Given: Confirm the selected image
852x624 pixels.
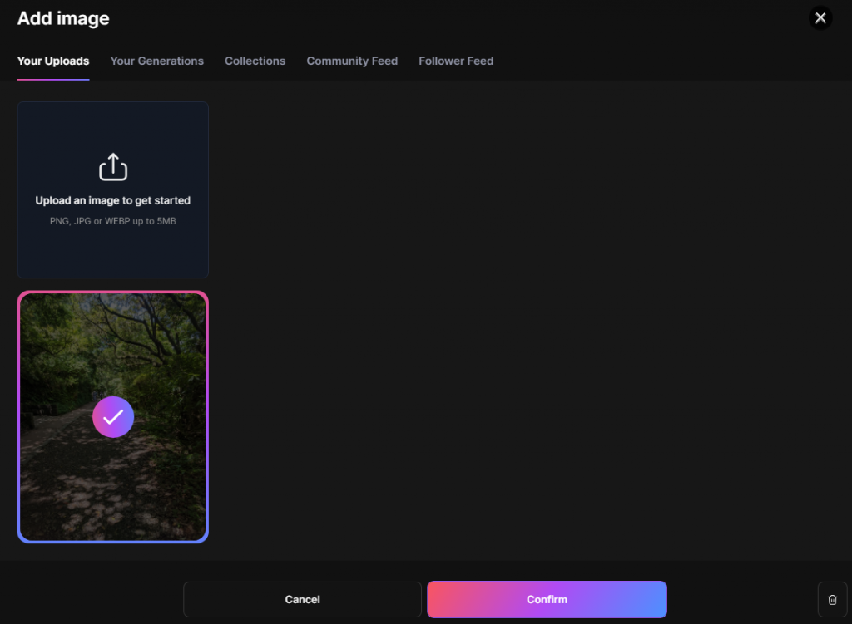Looking at the screenshot, I should tap(547, 600).
